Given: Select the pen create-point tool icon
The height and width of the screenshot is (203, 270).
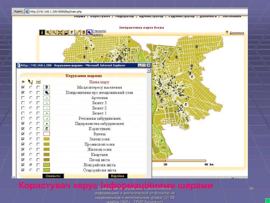Looking at the screenshot, I should tap(89, 33).
